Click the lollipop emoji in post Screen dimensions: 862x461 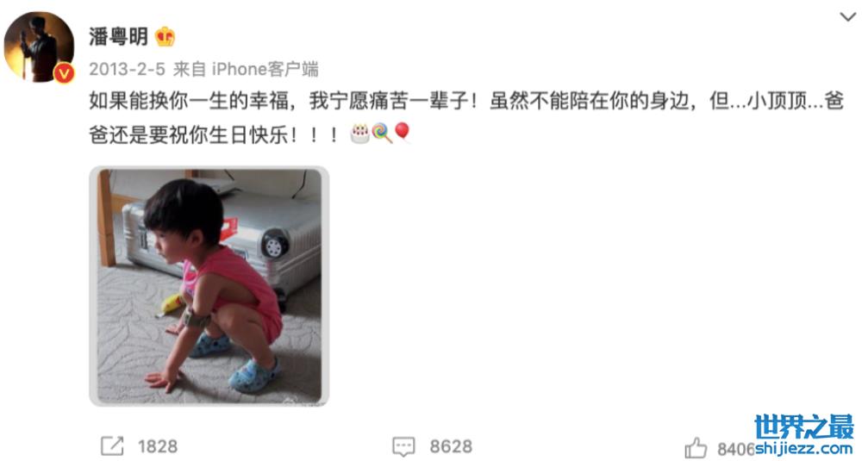(382, 134)
